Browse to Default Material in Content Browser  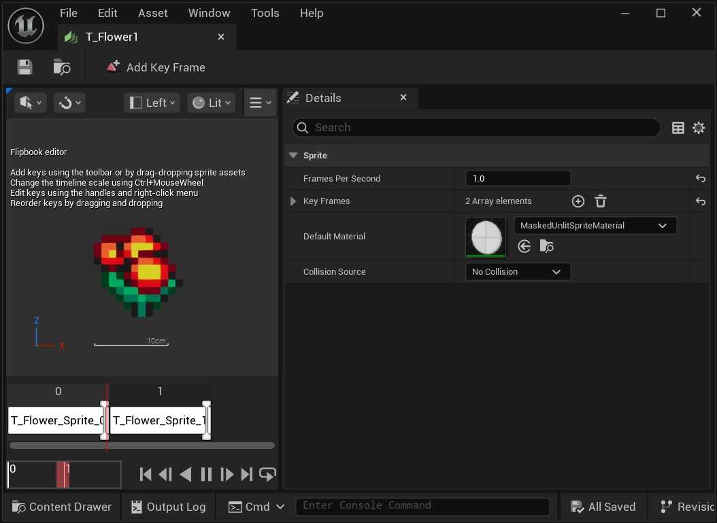point(546,246)
